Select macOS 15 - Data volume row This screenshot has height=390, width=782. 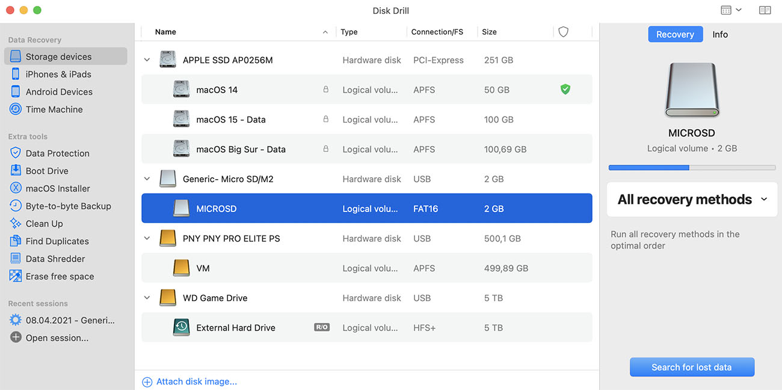click(x=367, y=120)
